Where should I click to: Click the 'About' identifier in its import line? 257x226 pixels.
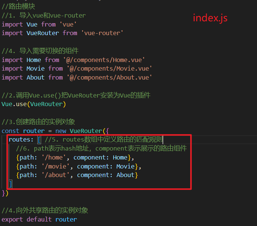tap(35, 78)
